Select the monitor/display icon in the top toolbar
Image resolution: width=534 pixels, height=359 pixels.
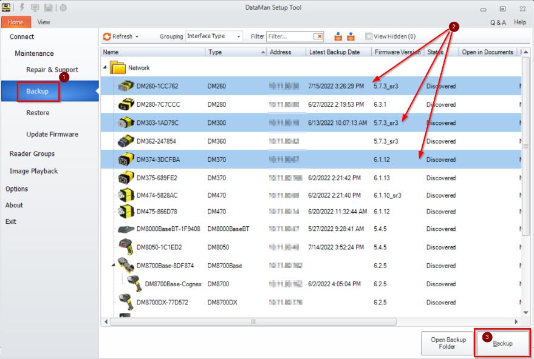point(35,7)
